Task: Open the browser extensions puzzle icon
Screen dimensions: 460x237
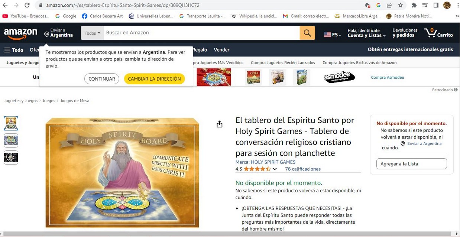Action: (414, 5)
